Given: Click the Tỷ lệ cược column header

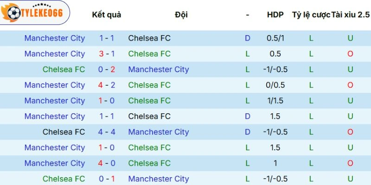Looking at the screenshot, I should pos(311,14).
